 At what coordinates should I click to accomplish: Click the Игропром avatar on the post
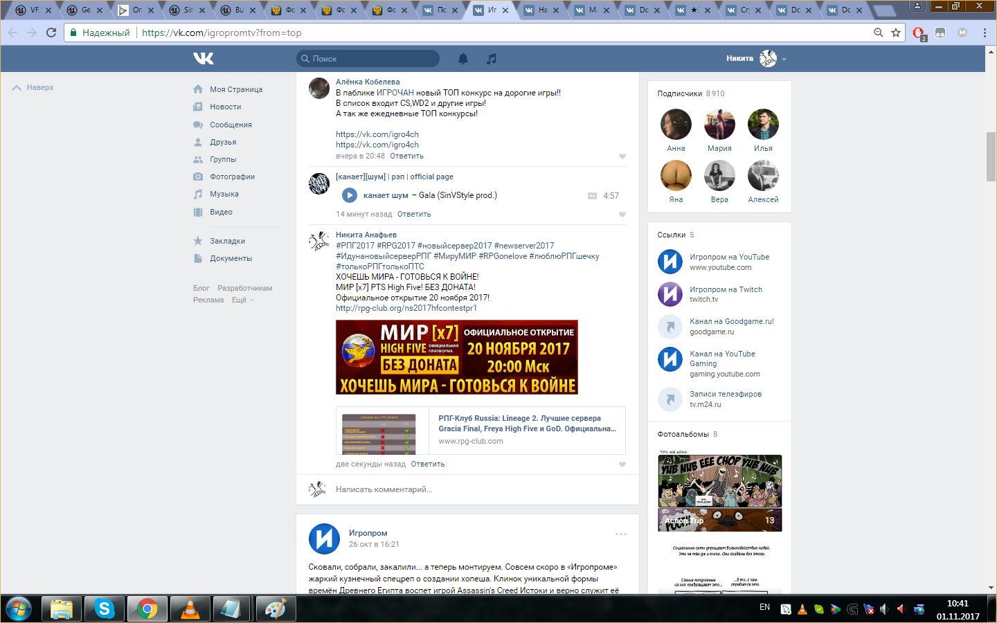(324, 539)
